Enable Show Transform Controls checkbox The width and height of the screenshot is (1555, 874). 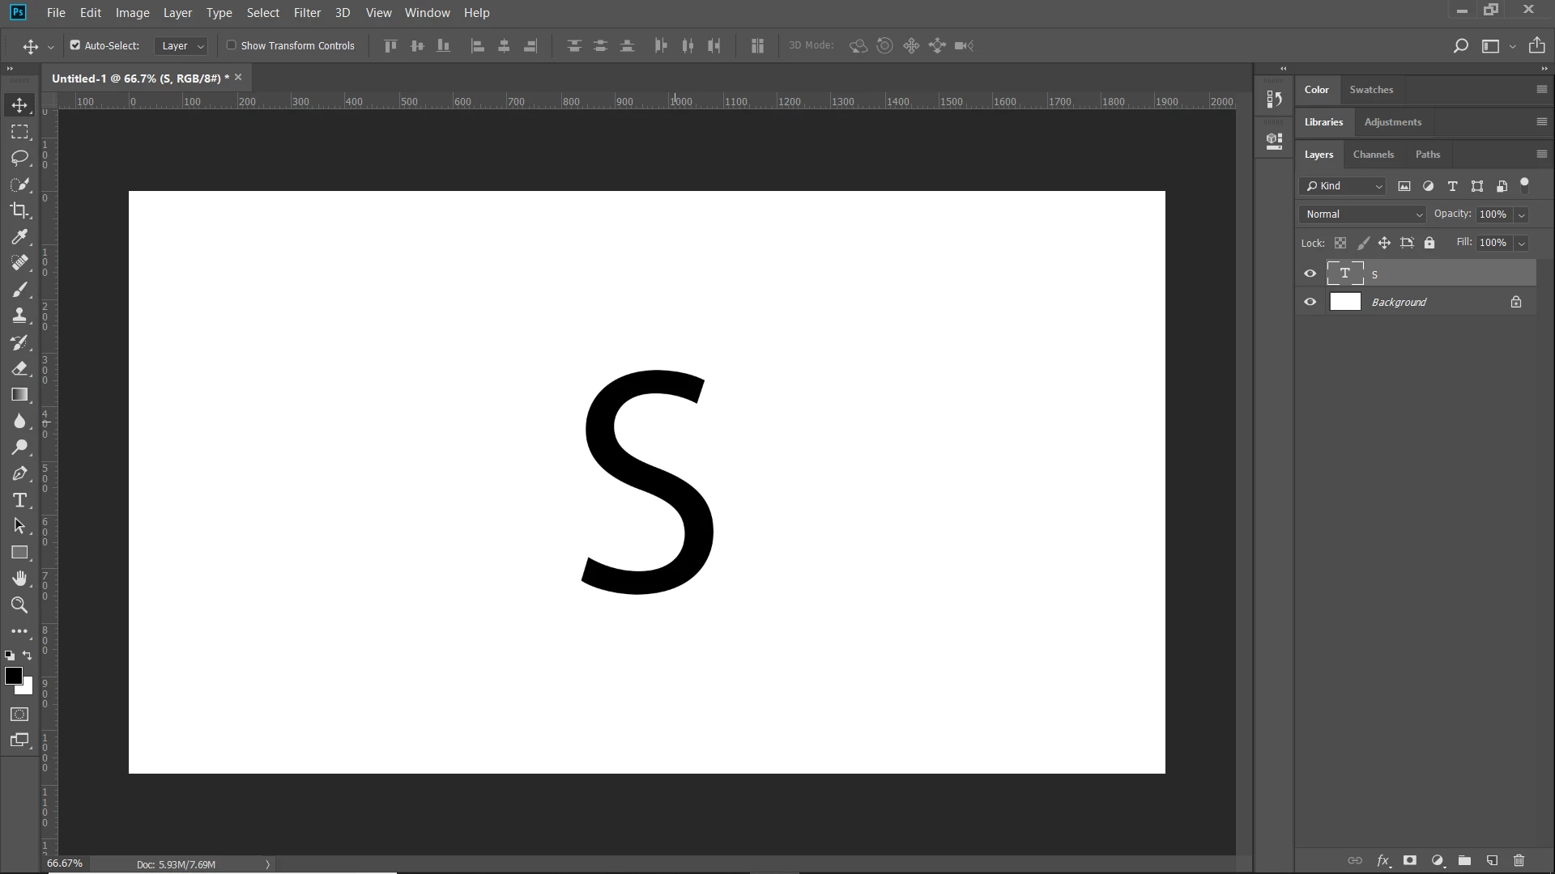click(232, 45)
